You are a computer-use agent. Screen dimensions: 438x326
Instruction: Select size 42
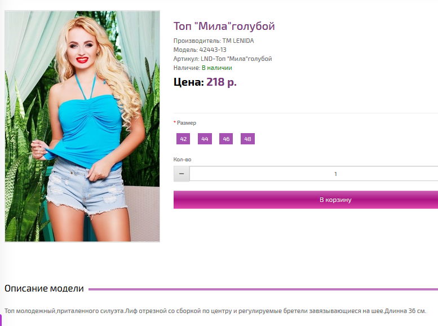[183, 139]
